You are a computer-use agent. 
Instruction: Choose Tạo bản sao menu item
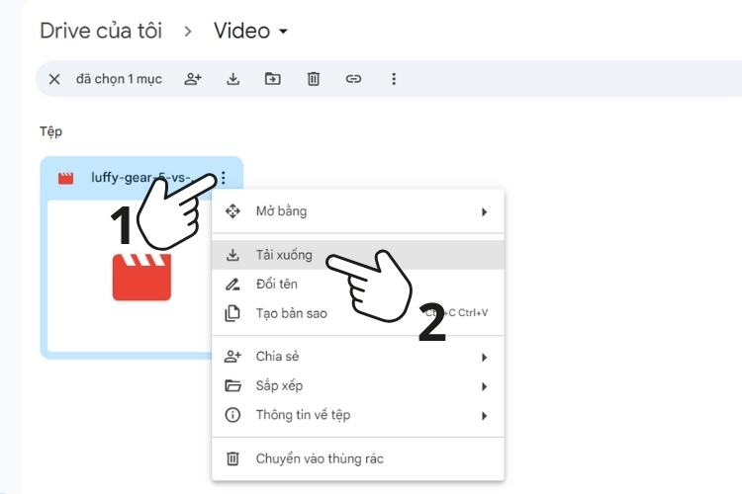(x=358, y=313)
